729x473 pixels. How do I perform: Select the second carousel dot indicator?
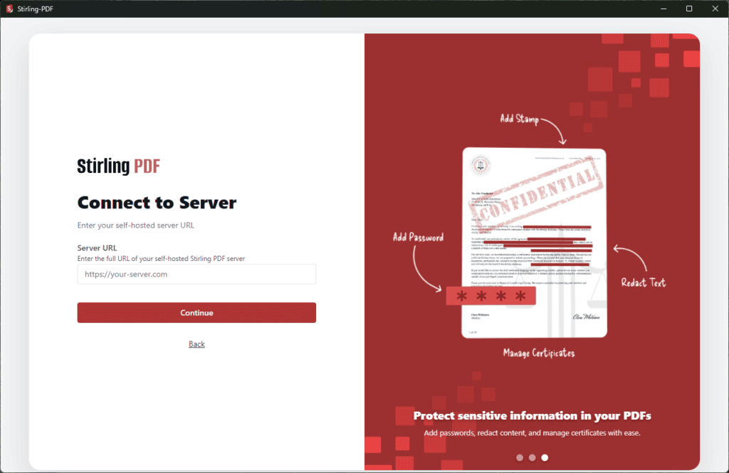533,457
